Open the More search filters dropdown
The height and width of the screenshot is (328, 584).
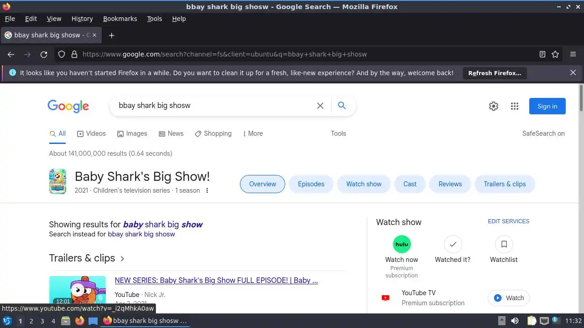(x=253, y=133)
